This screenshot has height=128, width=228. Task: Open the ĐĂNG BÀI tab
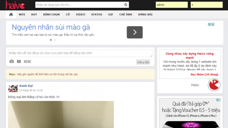click(x=145, y=15)
